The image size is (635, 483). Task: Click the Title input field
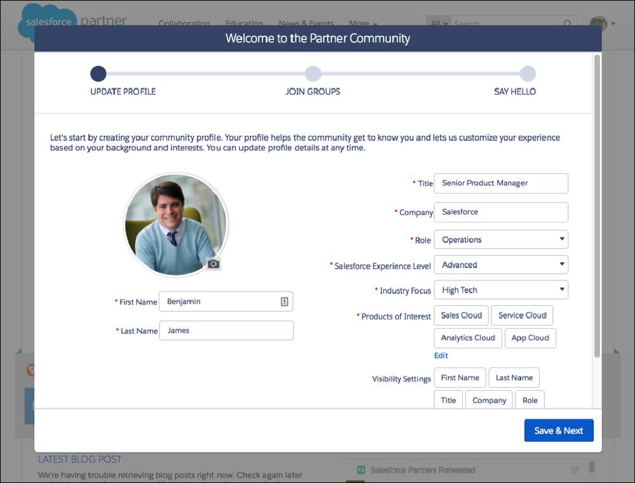point(501,183)
